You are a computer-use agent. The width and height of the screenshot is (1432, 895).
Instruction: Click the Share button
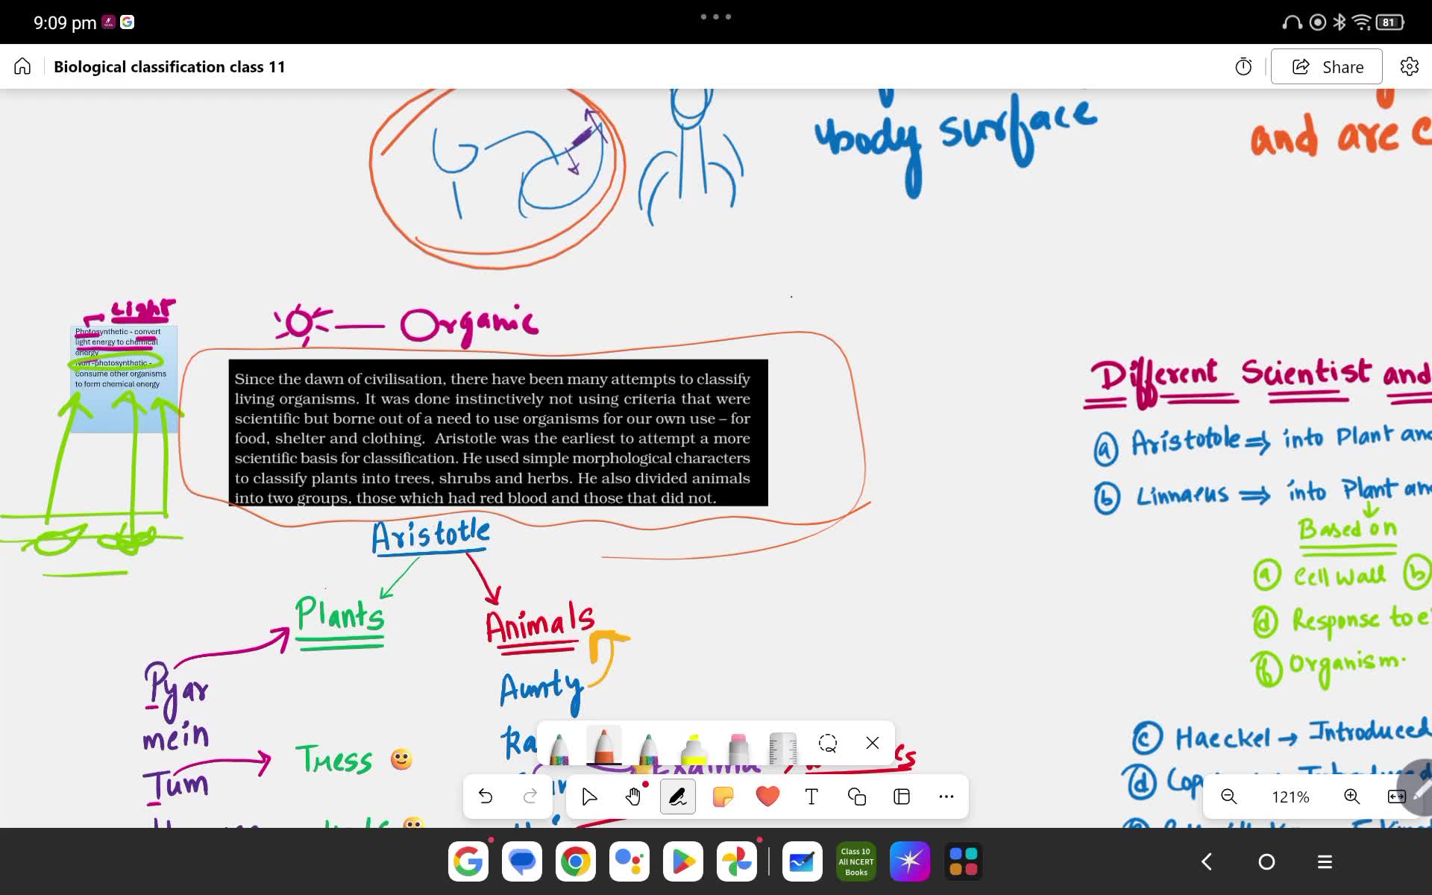[x=1327, y=66]
